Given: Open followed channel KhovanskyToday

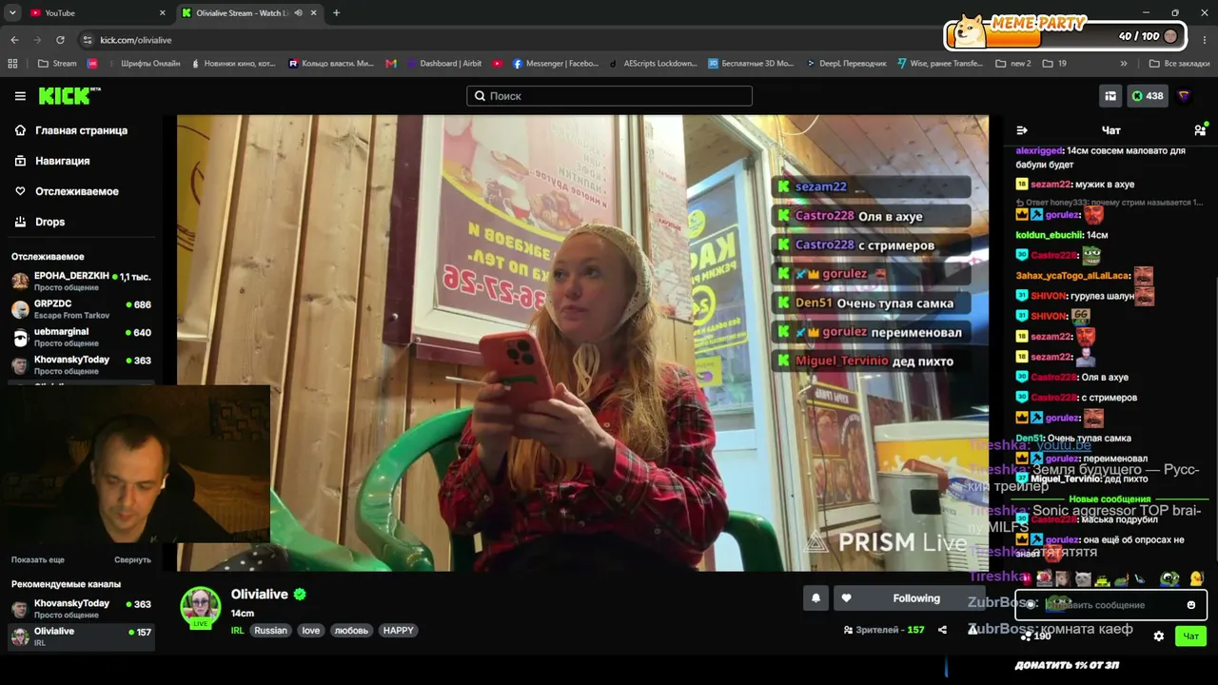Looking at the screenshot, I should [81, 364].
